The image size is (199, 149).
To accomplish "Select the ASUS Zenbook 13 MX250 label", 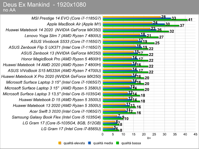I will point(61,53).
